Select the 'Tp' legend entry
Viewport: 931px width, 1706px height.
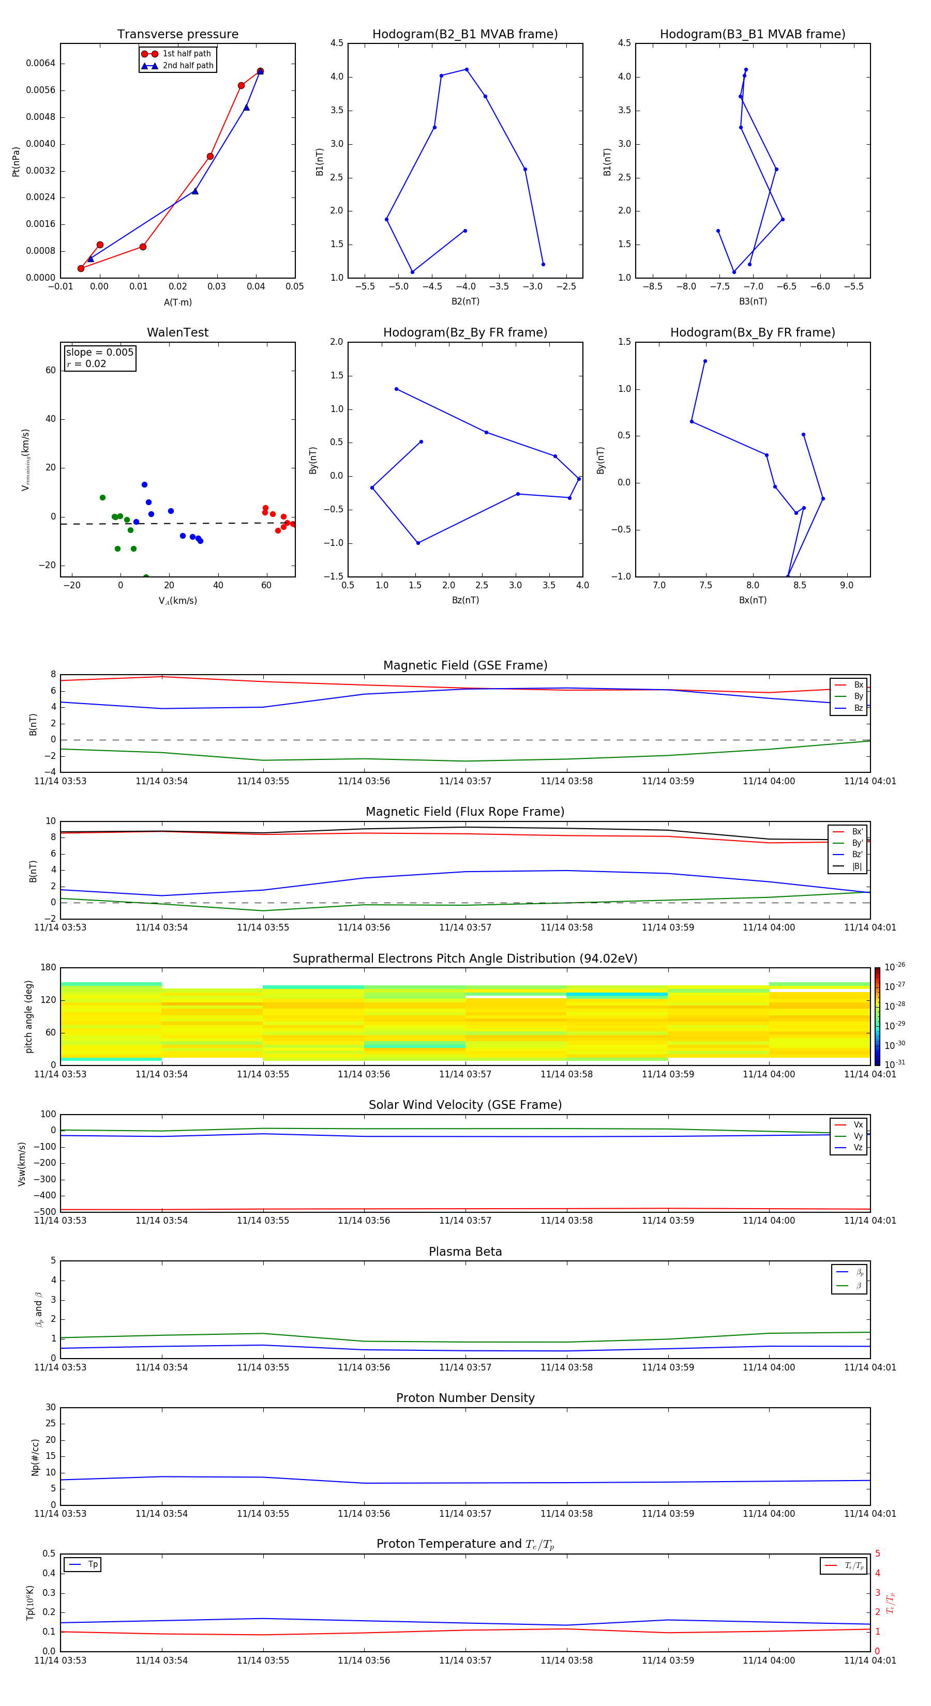coord(83,1564)
